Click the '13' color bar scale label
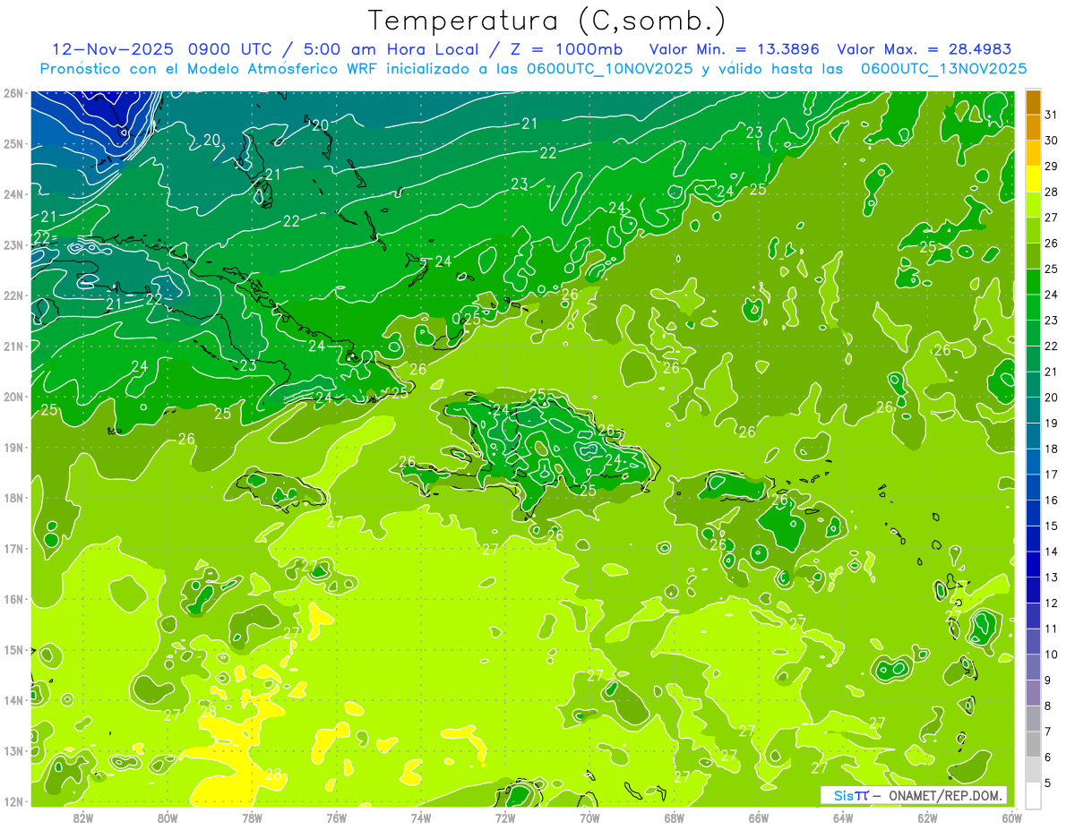Screen dimensions: 1075x830 (1051, 578)
